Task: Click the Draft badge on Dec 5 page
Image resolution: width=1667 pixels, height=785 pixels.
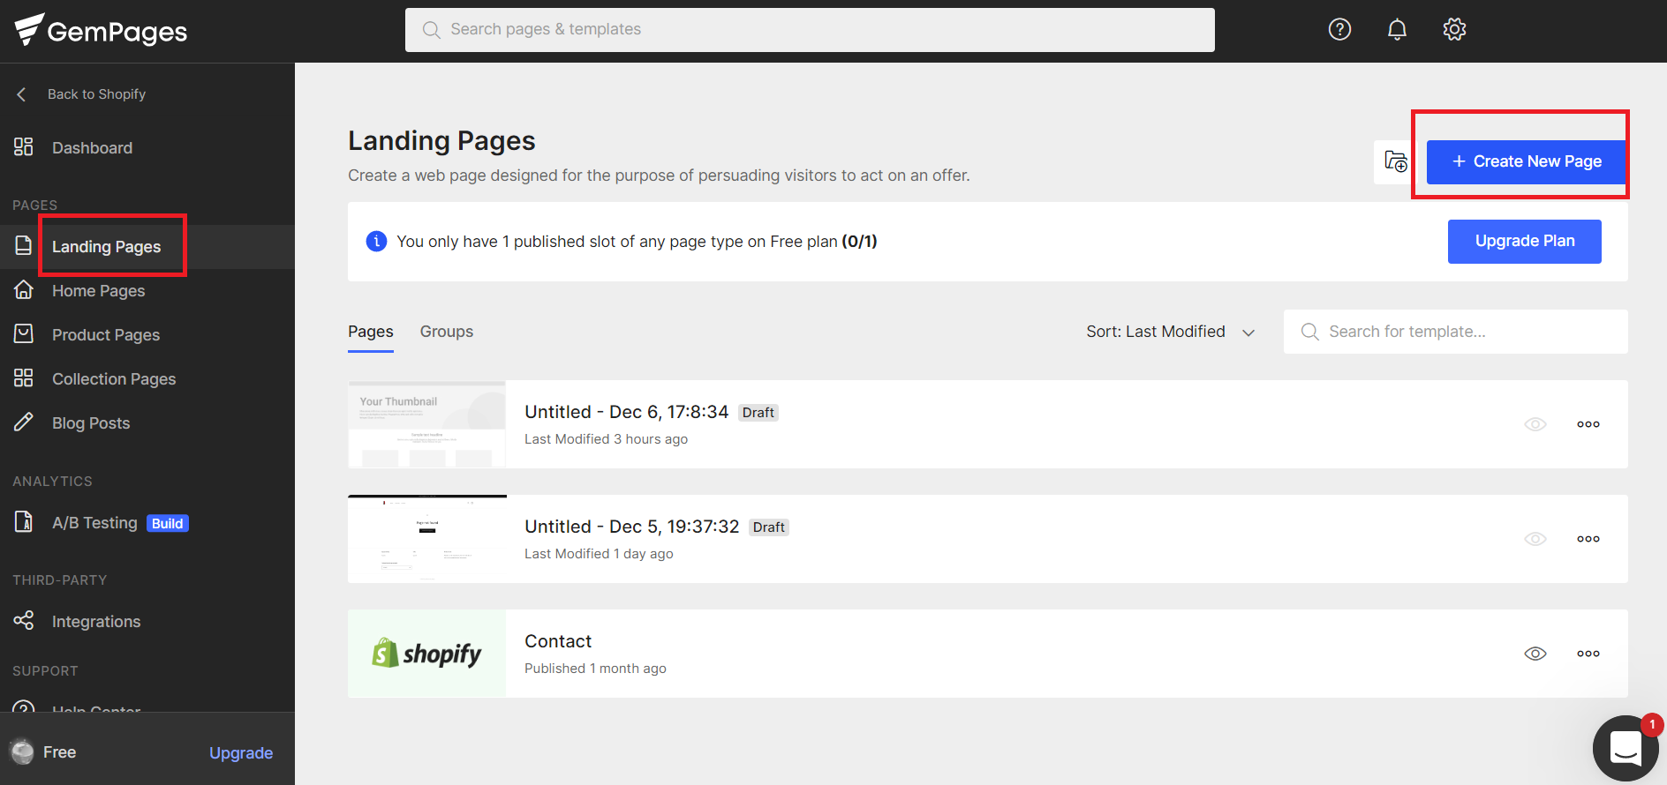Action: coord(769,527)
